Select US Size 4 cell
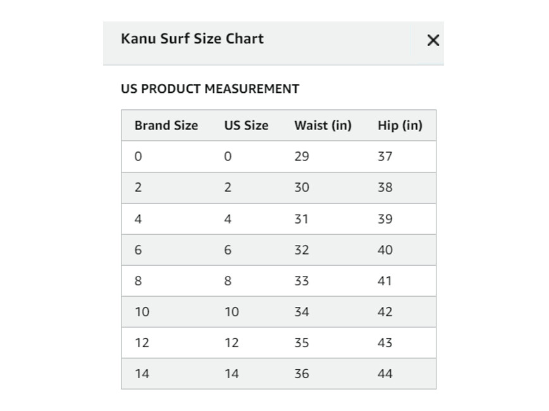The width and height of the screenshot is (549, 411). pos(228,219)
